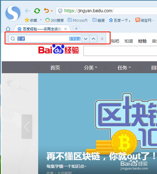Image resolution: width=157 pixels, height=174 pixels.
Task: Open the Microsoft bookmark folder
Action: point(78,20)
